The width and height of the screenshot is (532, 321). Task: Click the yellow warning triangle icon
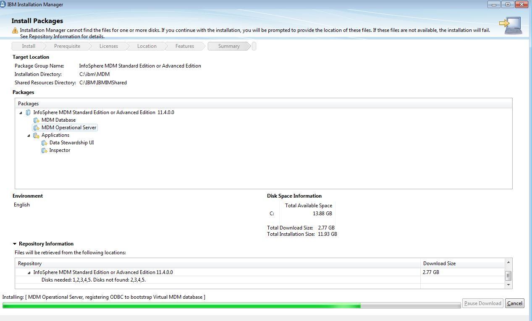click(15, 31)
